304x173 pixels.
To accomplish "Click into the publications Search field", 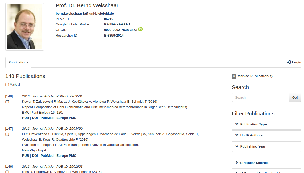I will (x=260, y=97).
